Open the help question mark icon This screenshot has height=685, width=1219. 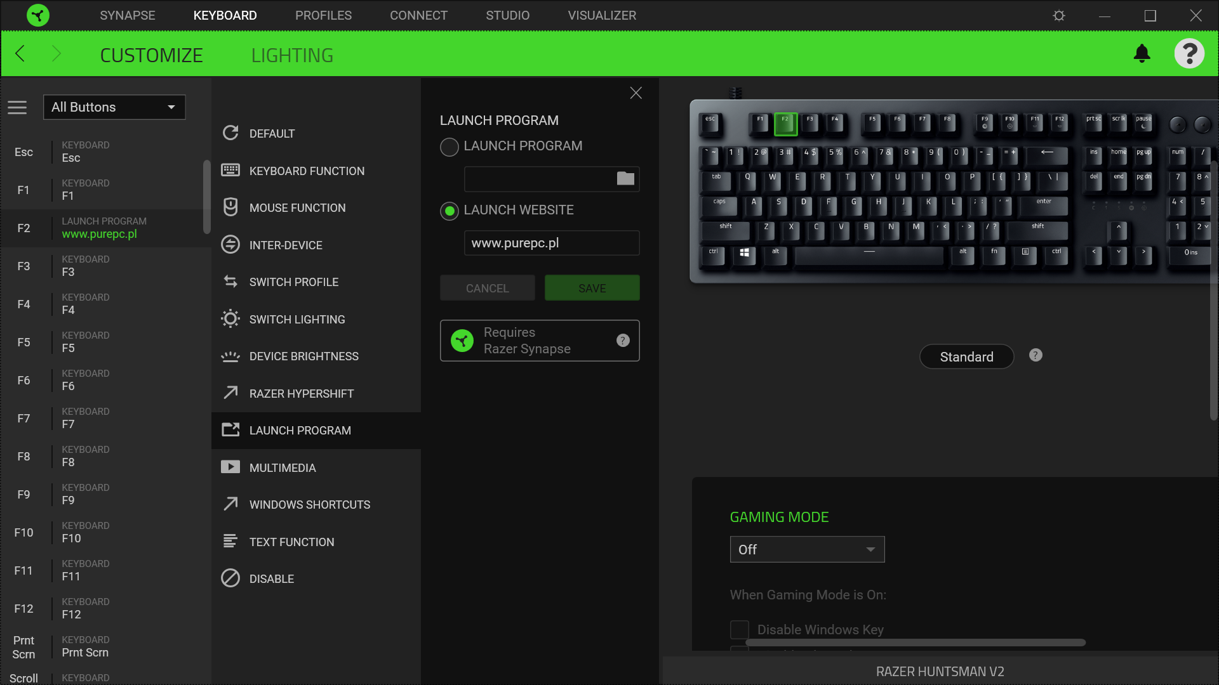[1189, 54]
